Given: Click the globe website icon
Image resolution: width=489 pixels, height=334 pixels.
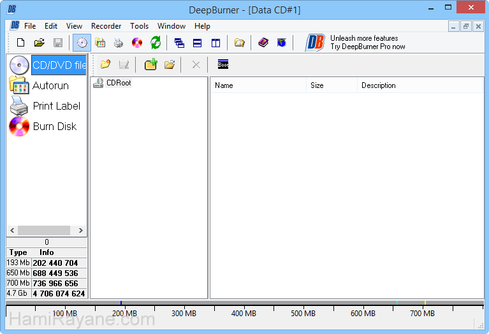Looking at the screenshot, I should click(x=282, y=43).
